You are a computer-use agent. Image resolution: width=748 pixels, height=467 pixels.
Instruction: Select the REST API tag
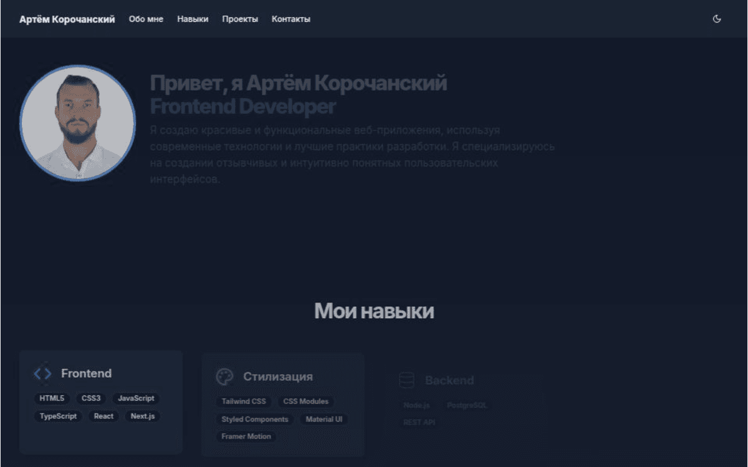(419, 423)
